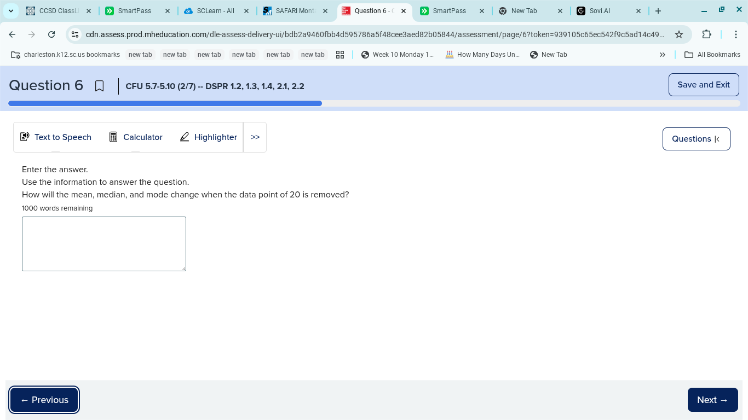The height and width of the screenshot is (420, 748).
Task: Activate the Text to Speech tool
Action: [55, 137]
